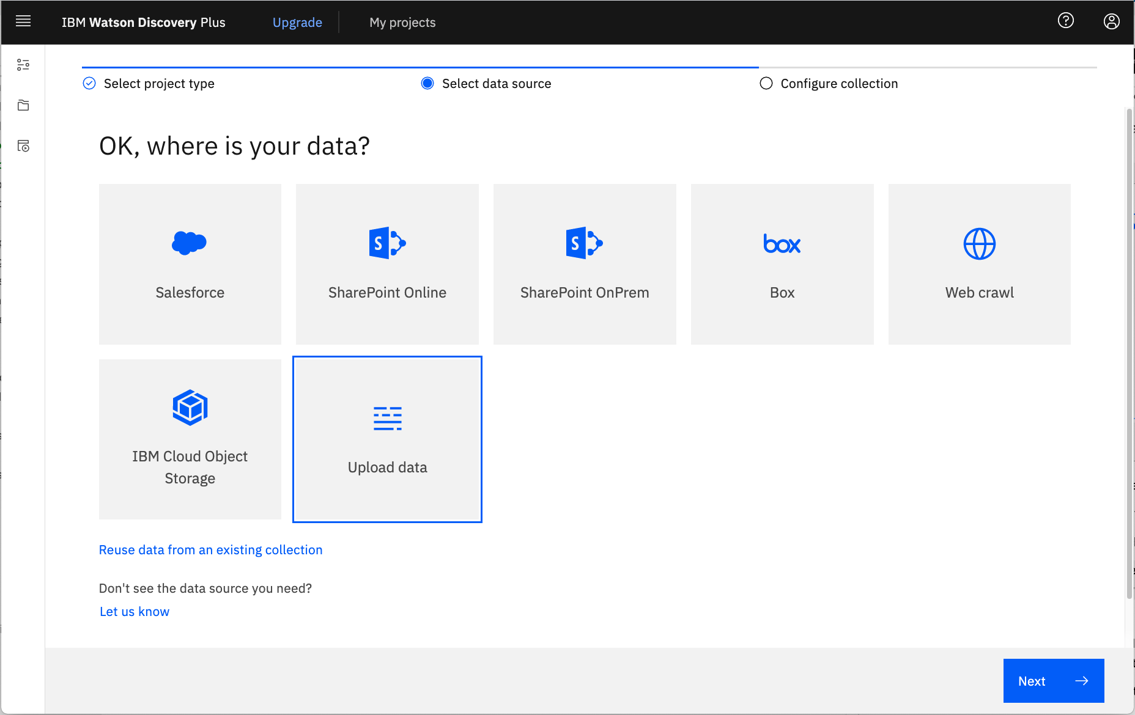Select the Upload data label
The image size is (1135, 715).
click(388, 468)
